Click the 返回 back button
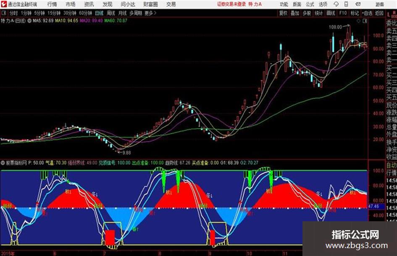Image resolution: width=397 pixels, height=256 pixels. 379,13
